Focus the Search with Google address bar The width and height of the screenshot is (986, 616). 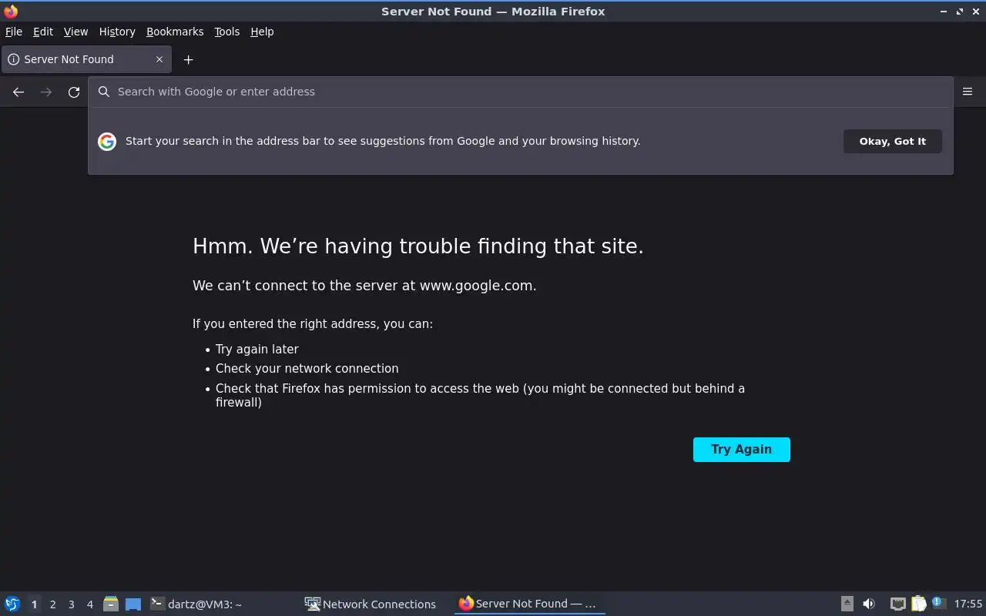pyautogui.click(x=521, y=92)
